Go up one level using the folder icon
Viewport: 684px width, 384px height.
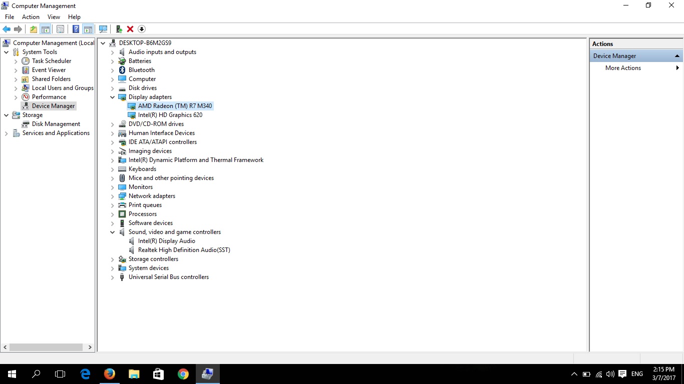[x=33, y=29]
